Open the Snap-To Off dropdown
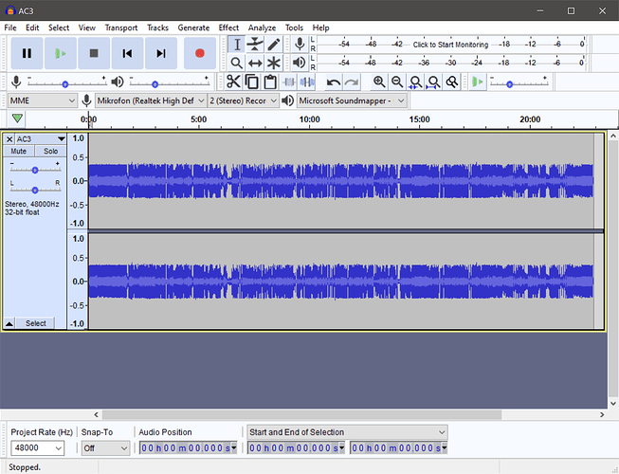 click(x=106, y=448)
